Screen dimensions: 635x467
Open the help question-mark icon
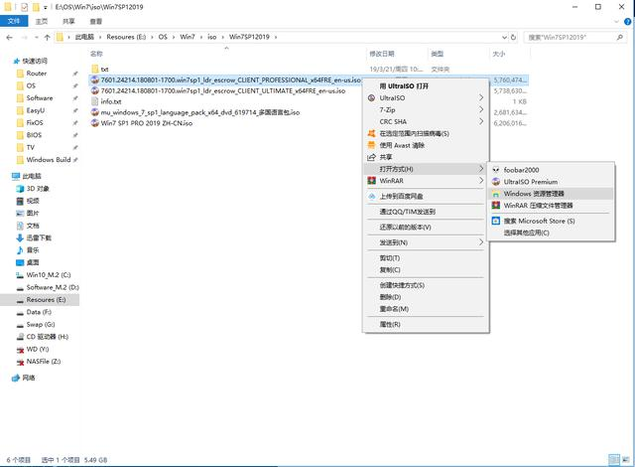tap(628, 22)
